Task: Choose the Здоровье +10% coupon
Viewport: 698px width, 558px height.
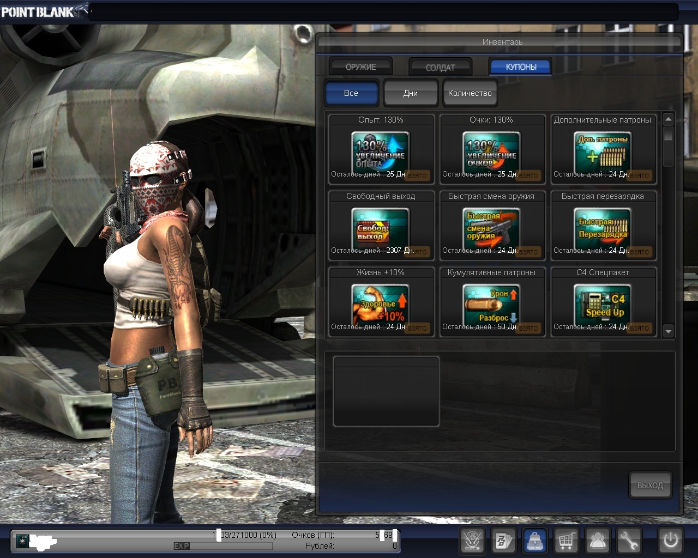Action: (x=381, y=303)
